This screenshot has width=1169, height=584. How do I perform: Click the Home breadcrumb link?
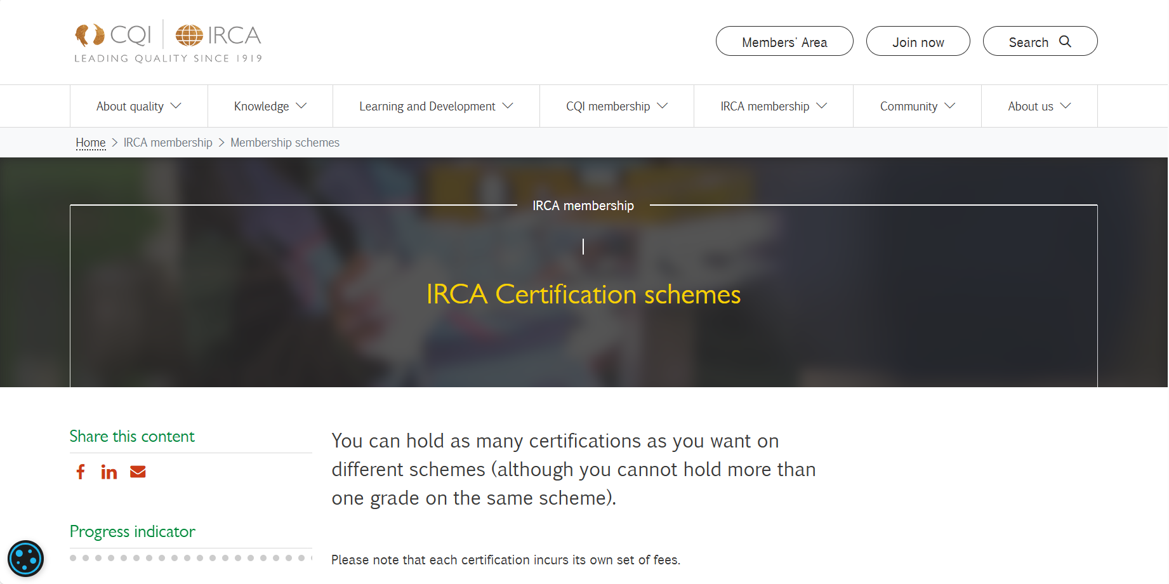pos(90,142)
